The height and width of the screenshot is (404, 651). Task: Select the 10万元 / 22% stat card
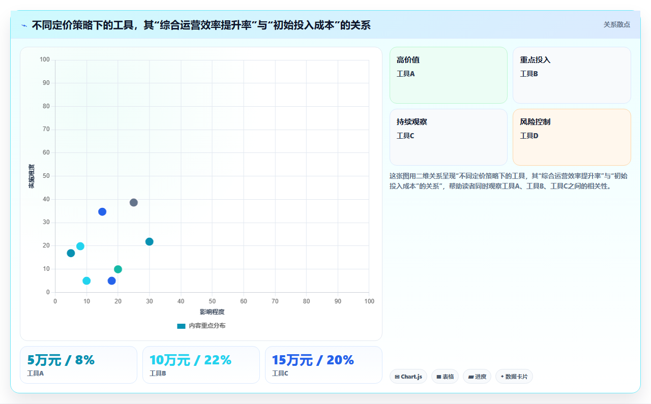coord(201,365)
